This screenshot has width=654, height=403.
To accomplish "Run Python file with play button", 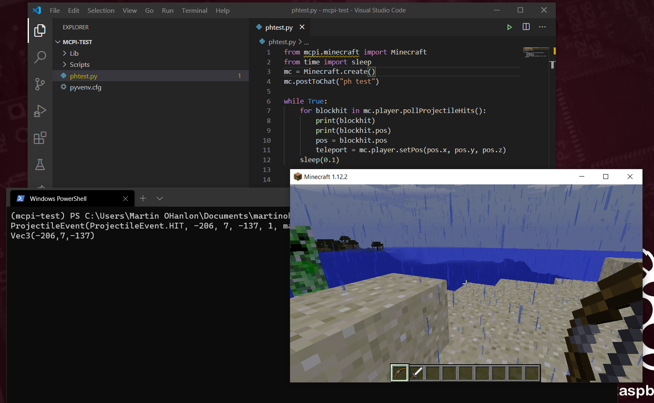I will (x=510, y=27).
